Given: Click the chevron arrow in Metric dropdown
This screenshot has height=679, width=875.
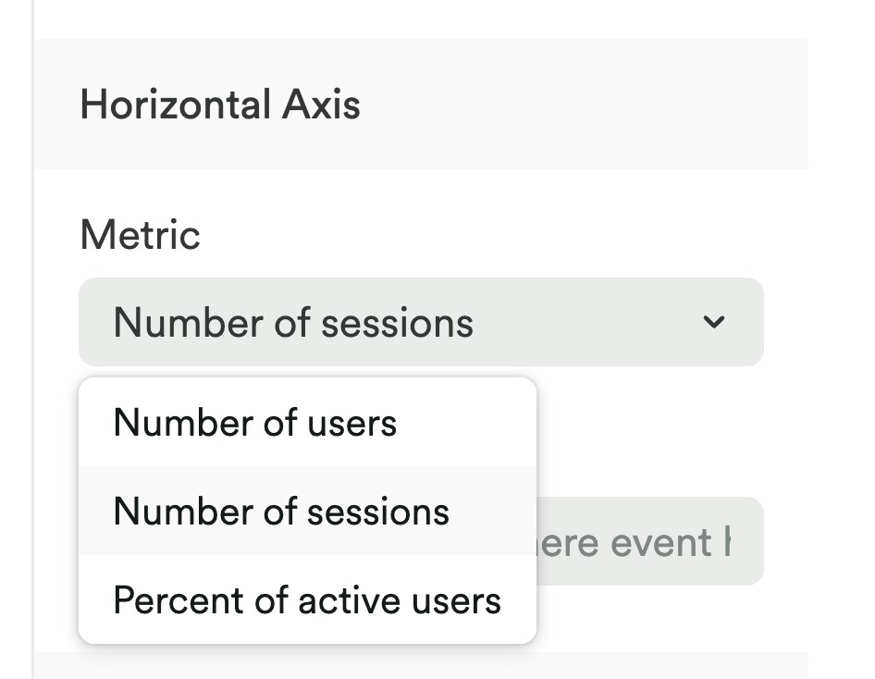Looking at the screenshot, I should pos(713,322).
